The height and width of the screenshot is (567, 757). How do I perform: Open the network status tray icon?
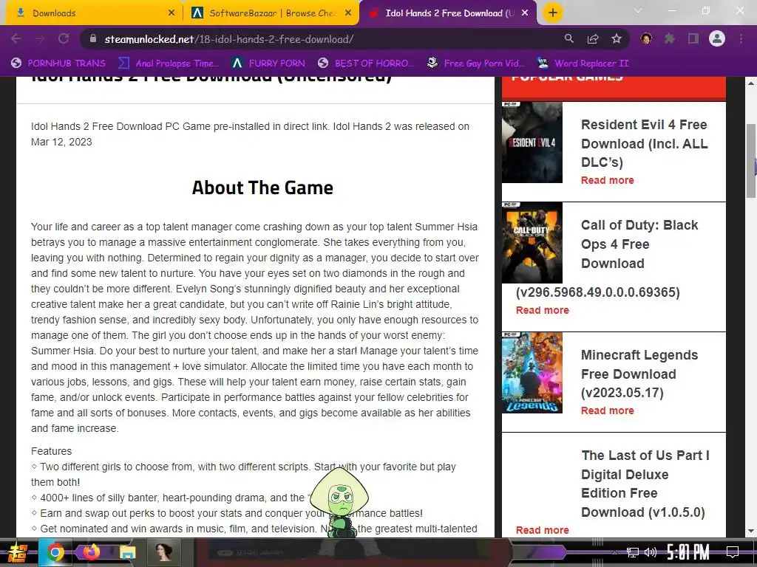(633, 552)
